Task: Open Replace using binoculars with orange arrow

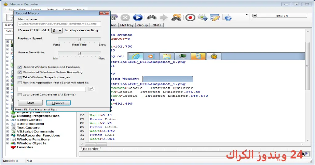Action: click(x=176, y=17)
